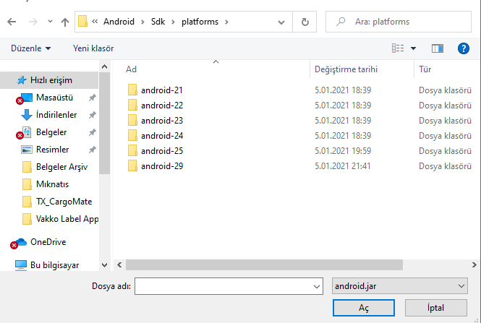Click the Up one level arrow
This screenshot has width=481, height=323.
tap(65, 22)
